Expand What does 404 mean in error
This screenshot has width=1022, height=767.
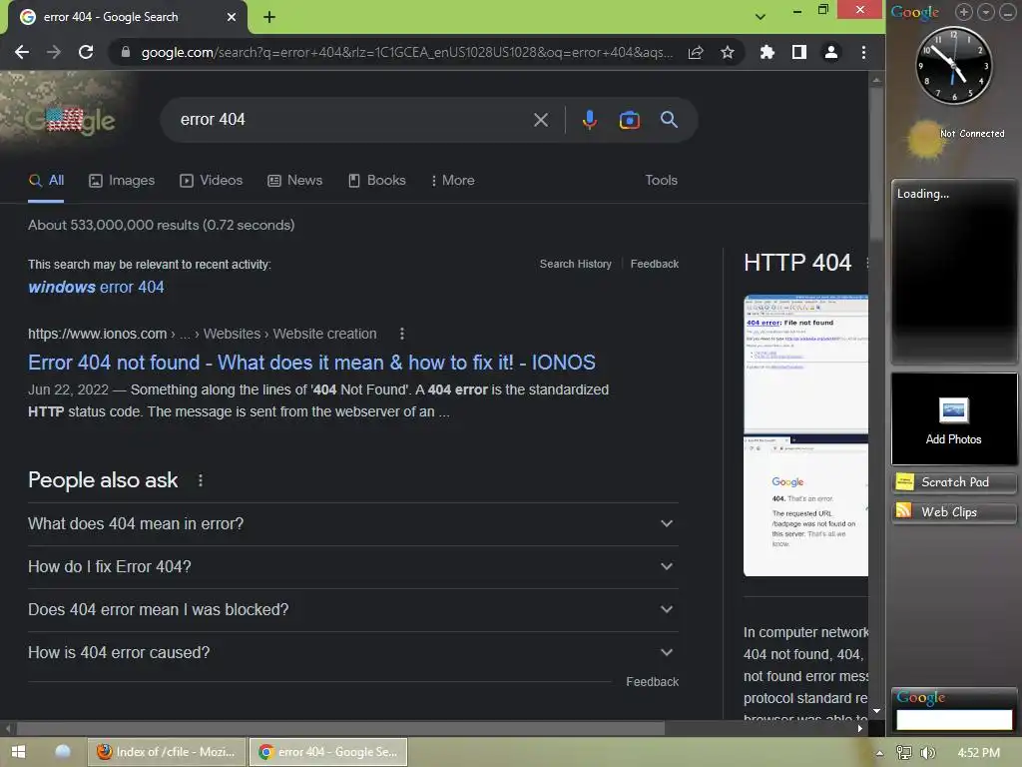point(352,523)
